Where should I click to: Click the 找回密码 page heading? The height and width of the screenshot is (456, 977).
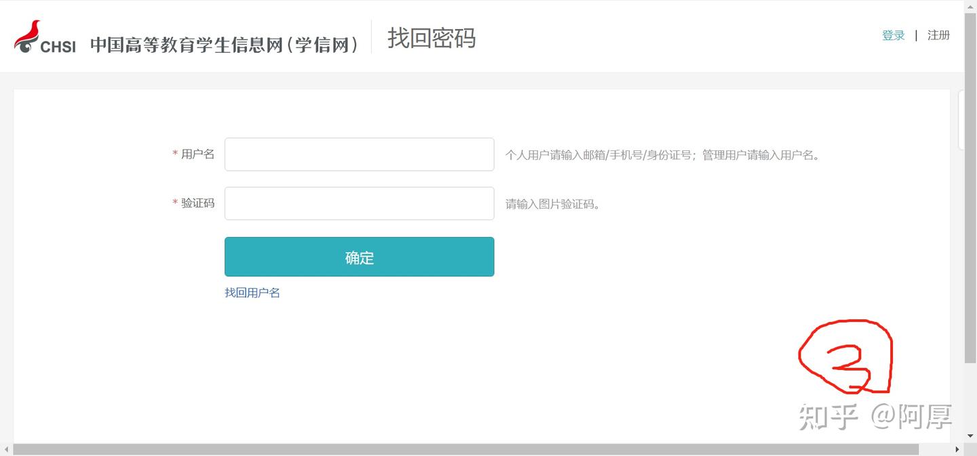tap(432, 38)
